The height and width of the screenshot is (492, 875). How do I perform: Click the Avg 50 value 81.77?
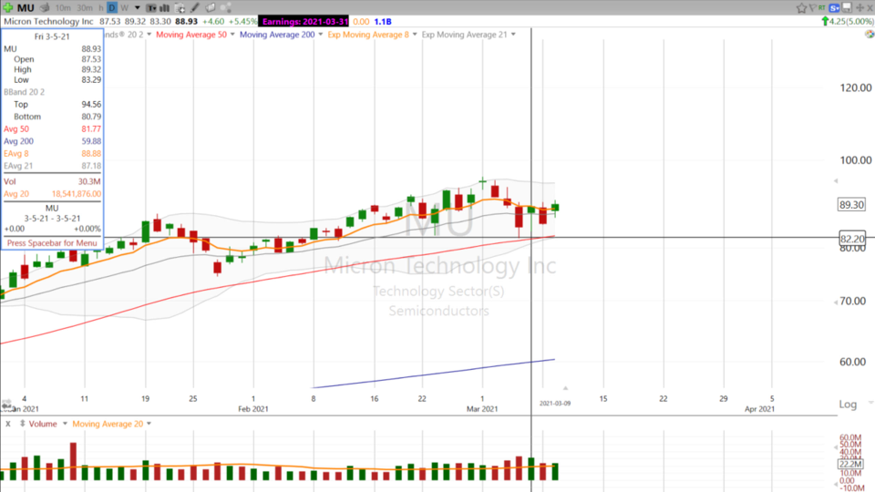[91, 128]
